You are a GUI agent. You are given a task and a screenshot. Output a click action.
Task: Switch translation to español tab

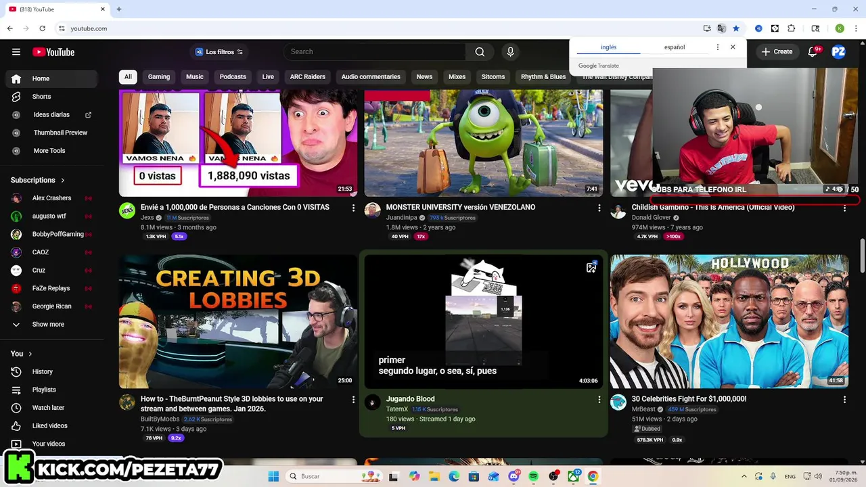coord(675,47)
